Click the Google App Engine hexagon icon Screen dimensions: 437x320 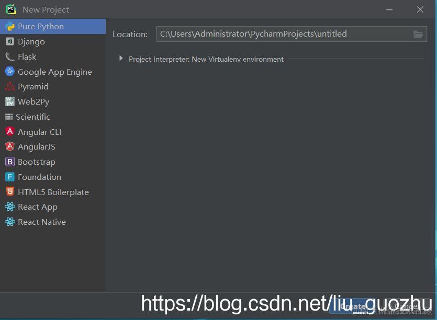point(10,71)
